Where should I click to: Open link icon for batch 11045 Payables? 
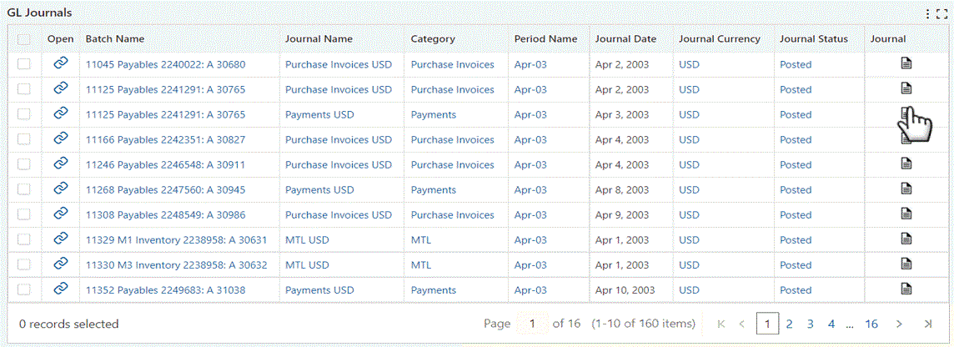point(61,63)
